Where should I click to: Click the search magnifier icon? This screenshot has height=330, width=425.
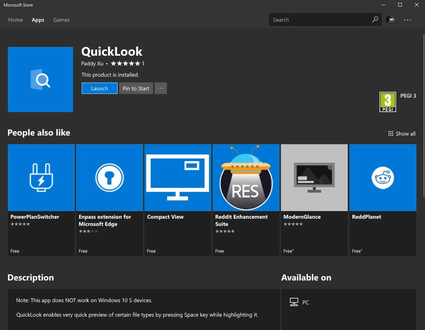pos(375,20)
